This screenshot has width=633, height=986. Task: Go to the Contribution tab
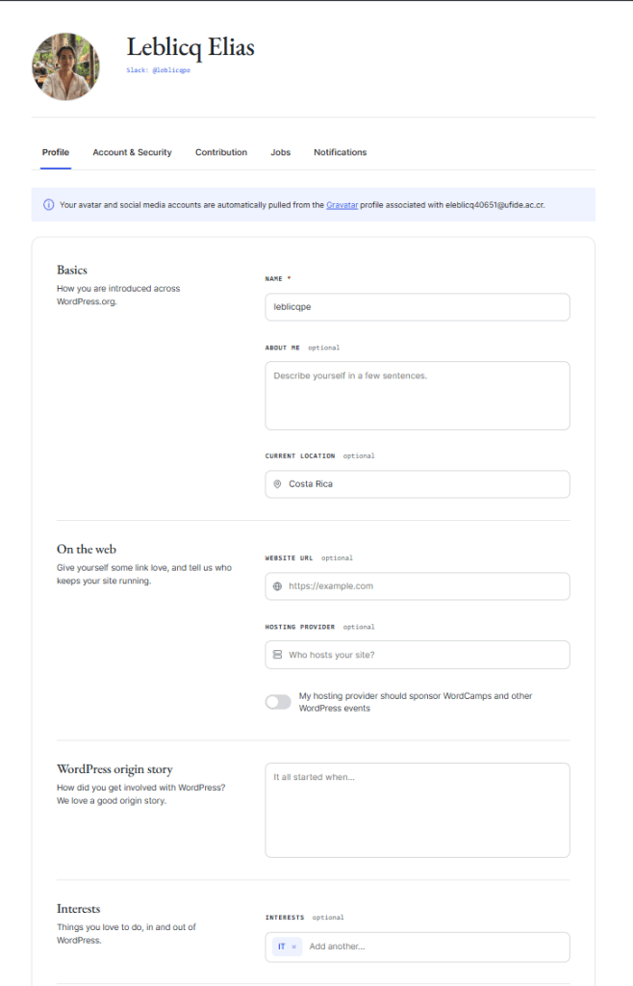click(x=221, y=152)
